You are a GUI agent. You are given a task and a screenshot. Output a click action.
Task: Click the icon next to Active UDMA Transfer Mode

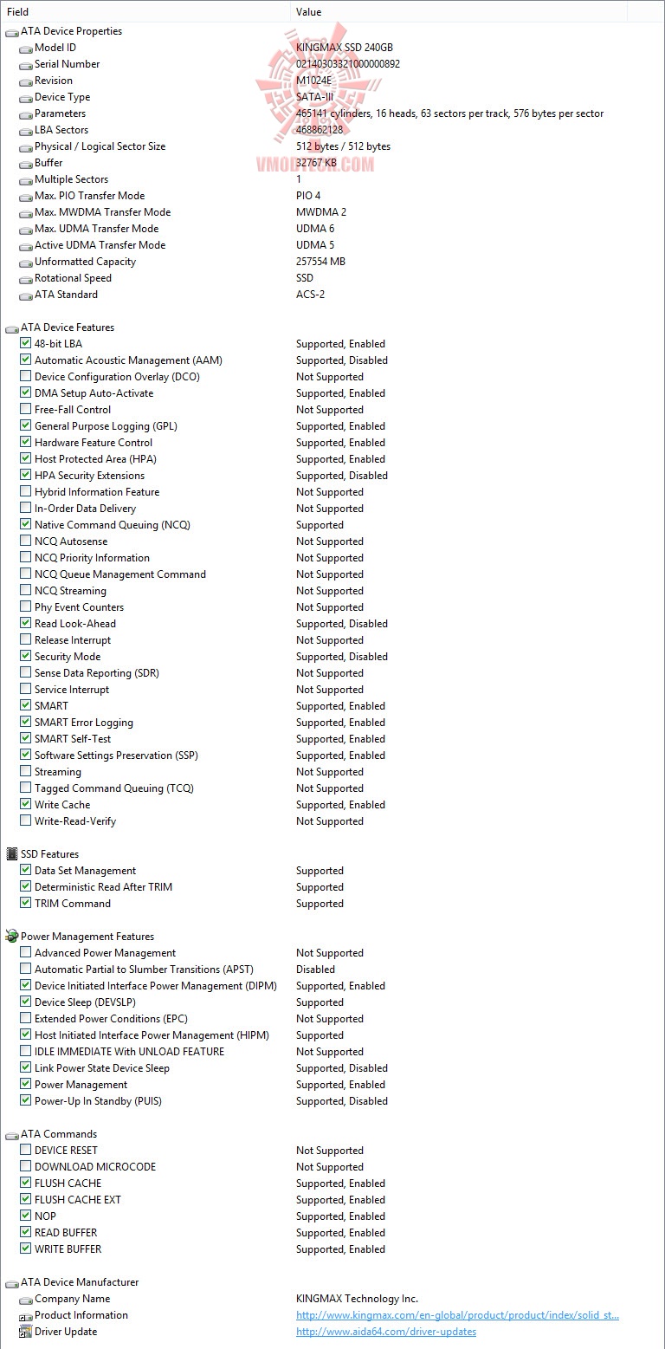coord(25,246)
